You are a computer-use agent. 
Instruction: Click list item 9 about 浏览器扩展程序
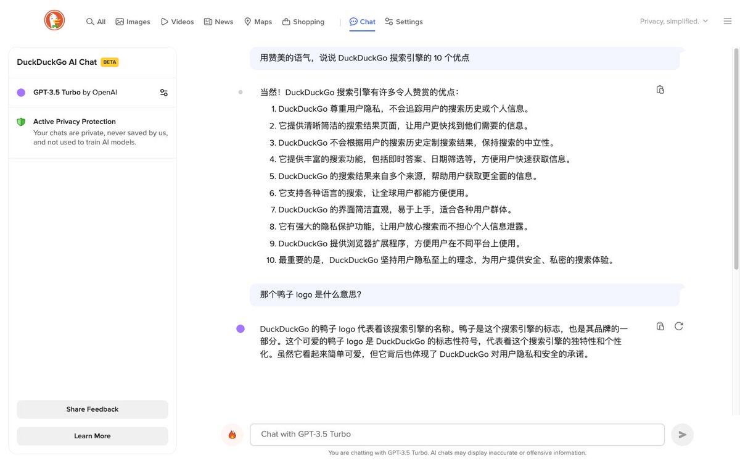[396, 243]
